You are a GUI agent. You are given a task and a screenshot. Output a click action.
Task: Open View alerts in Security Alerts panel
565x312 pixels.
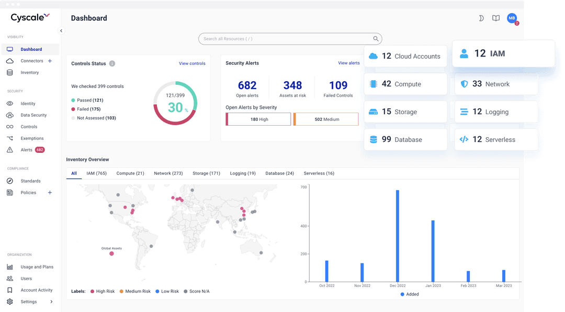[x=349, y=63]
